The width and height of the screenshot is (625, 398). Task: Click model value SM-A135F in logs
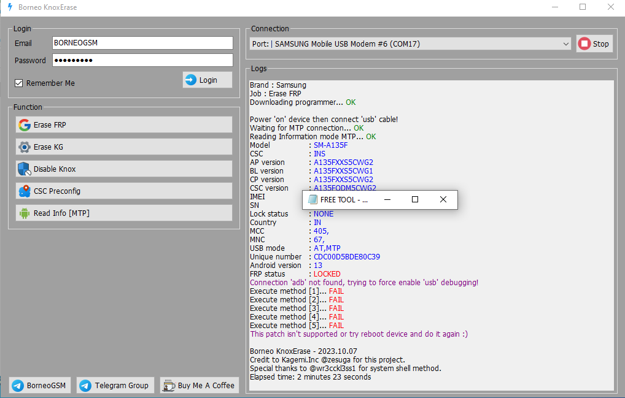tap(330, 145)
